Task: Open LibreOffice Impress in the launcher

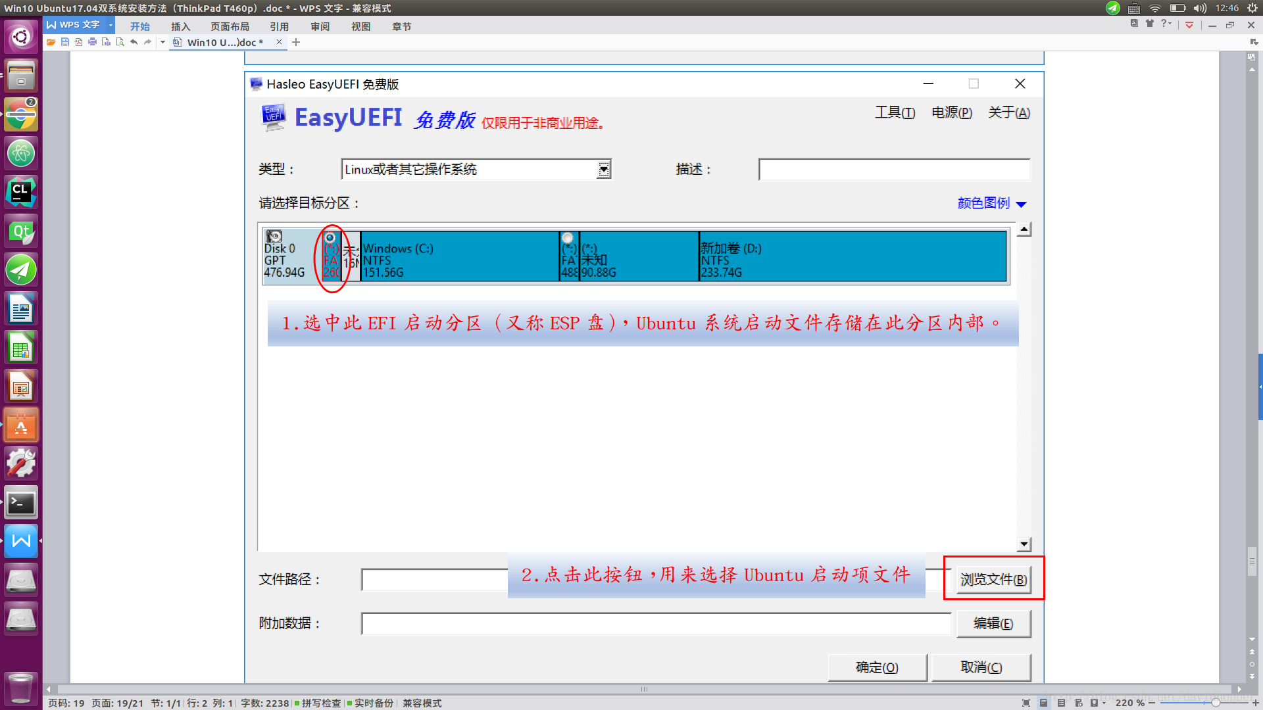Action: pos(21,387)
